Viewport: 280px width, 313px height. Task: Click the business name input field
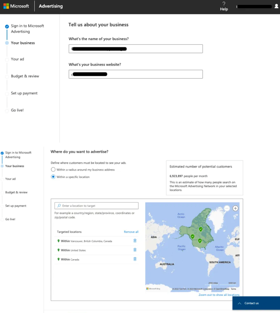135,49
